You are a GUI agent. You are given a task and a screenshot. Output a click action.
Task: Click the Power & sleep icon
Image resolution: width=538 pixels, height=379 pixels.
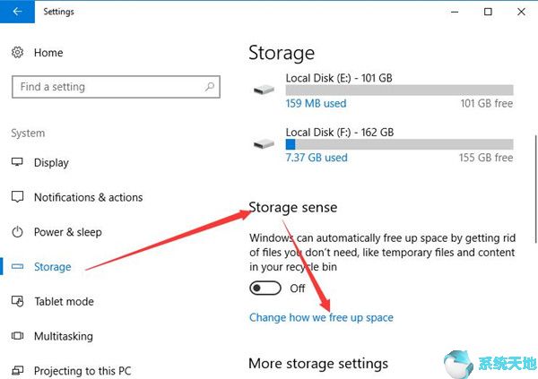point(18,232)
